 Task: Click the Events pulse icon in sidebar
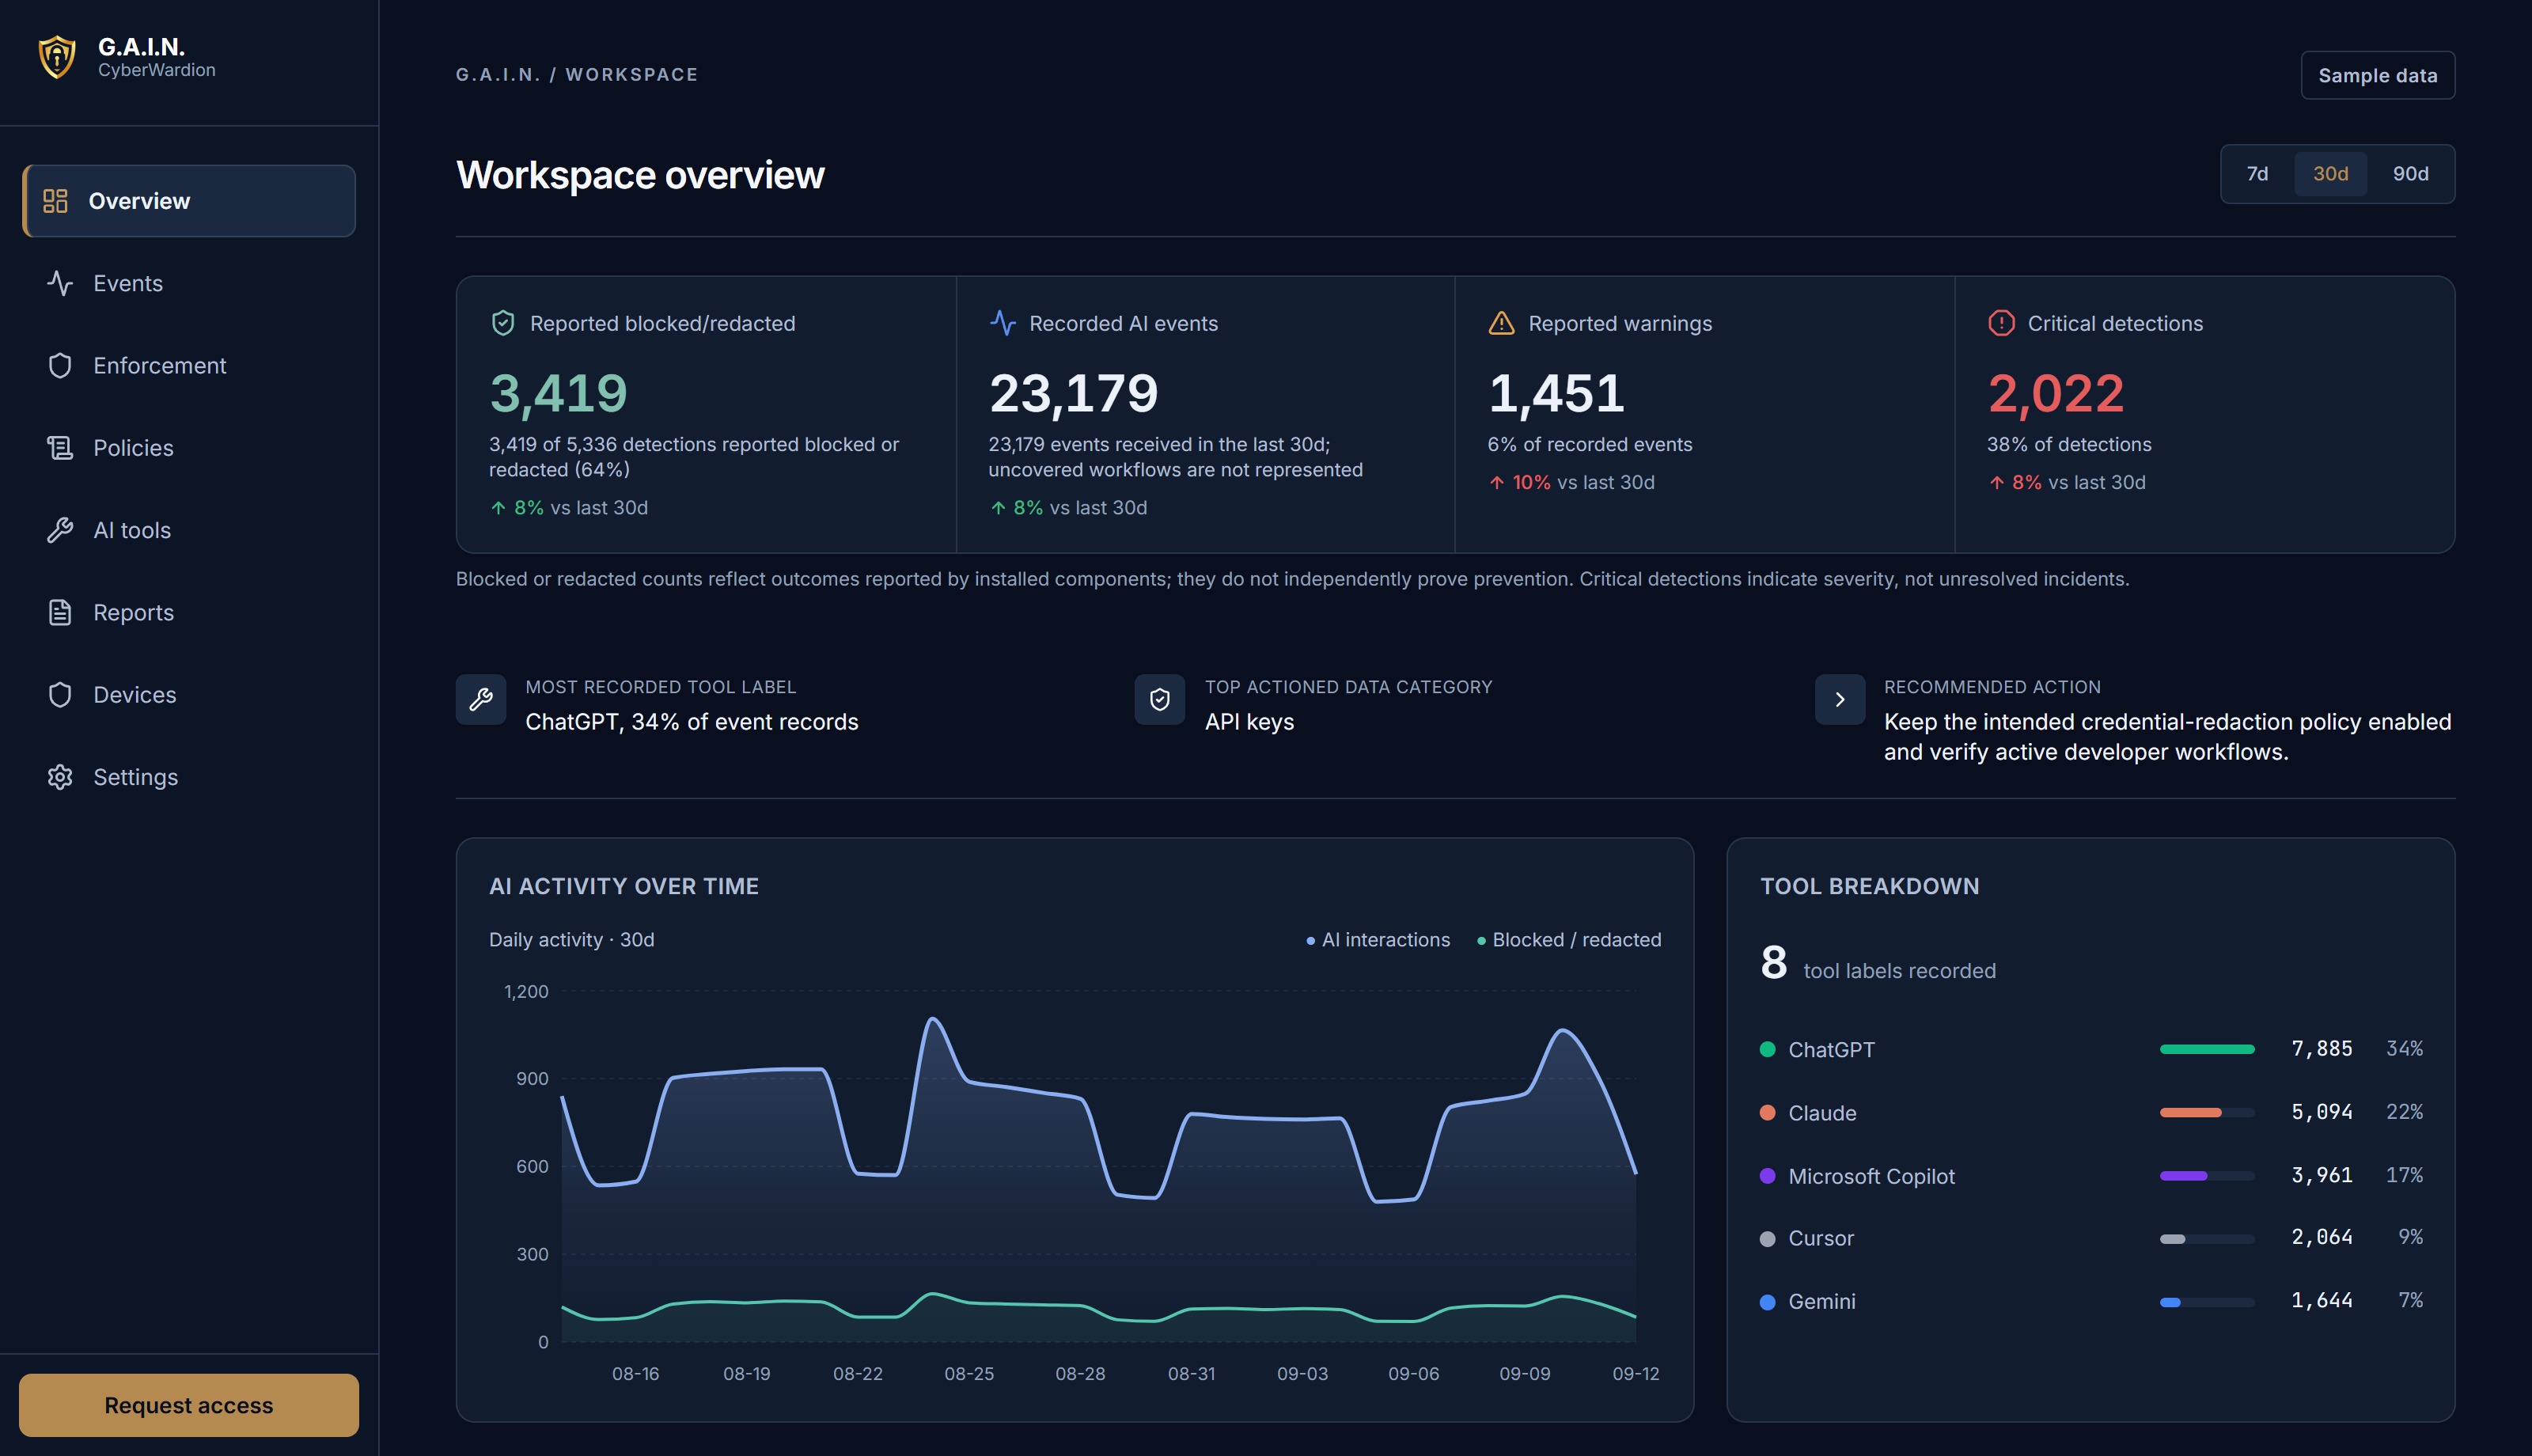(x=60, y=283)
